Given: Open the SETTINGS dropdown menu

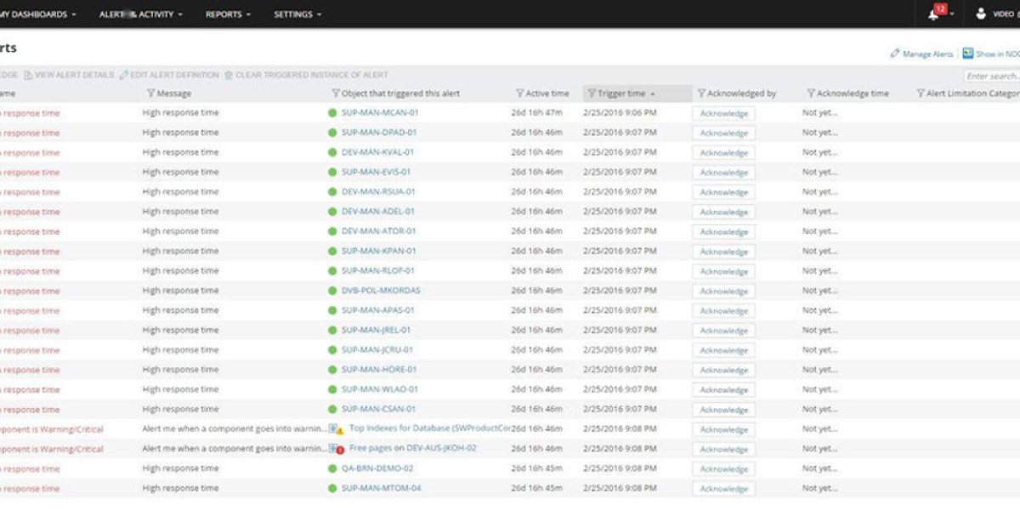Looking at the screenshot, I should [x=293, y=14].
